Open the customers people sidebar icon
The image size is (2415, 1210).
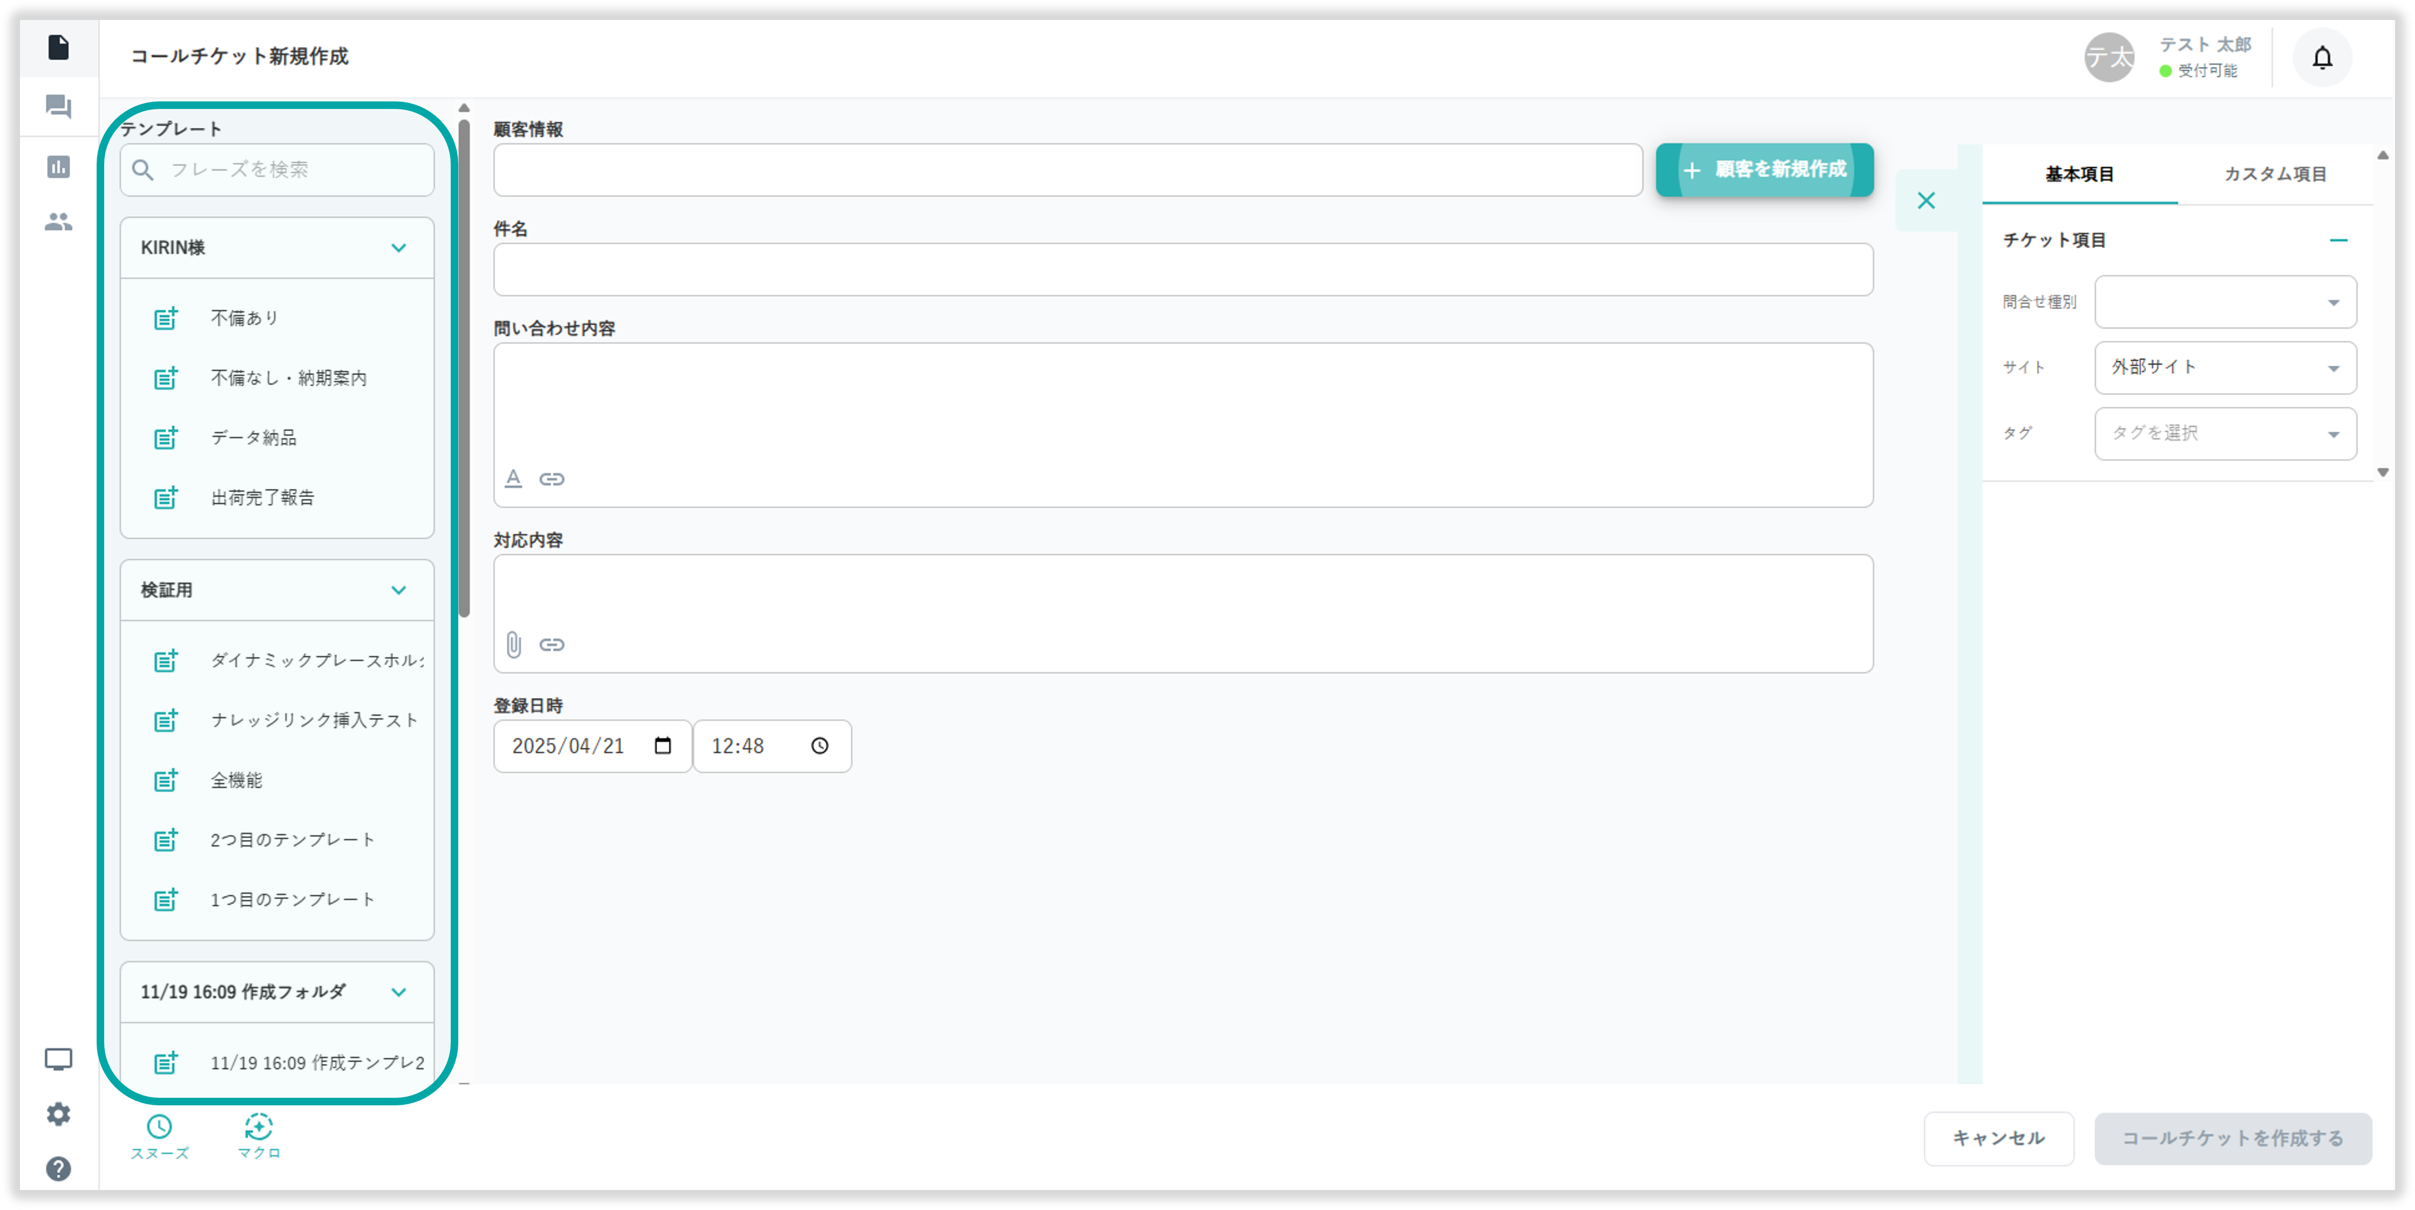coord(58,222)
